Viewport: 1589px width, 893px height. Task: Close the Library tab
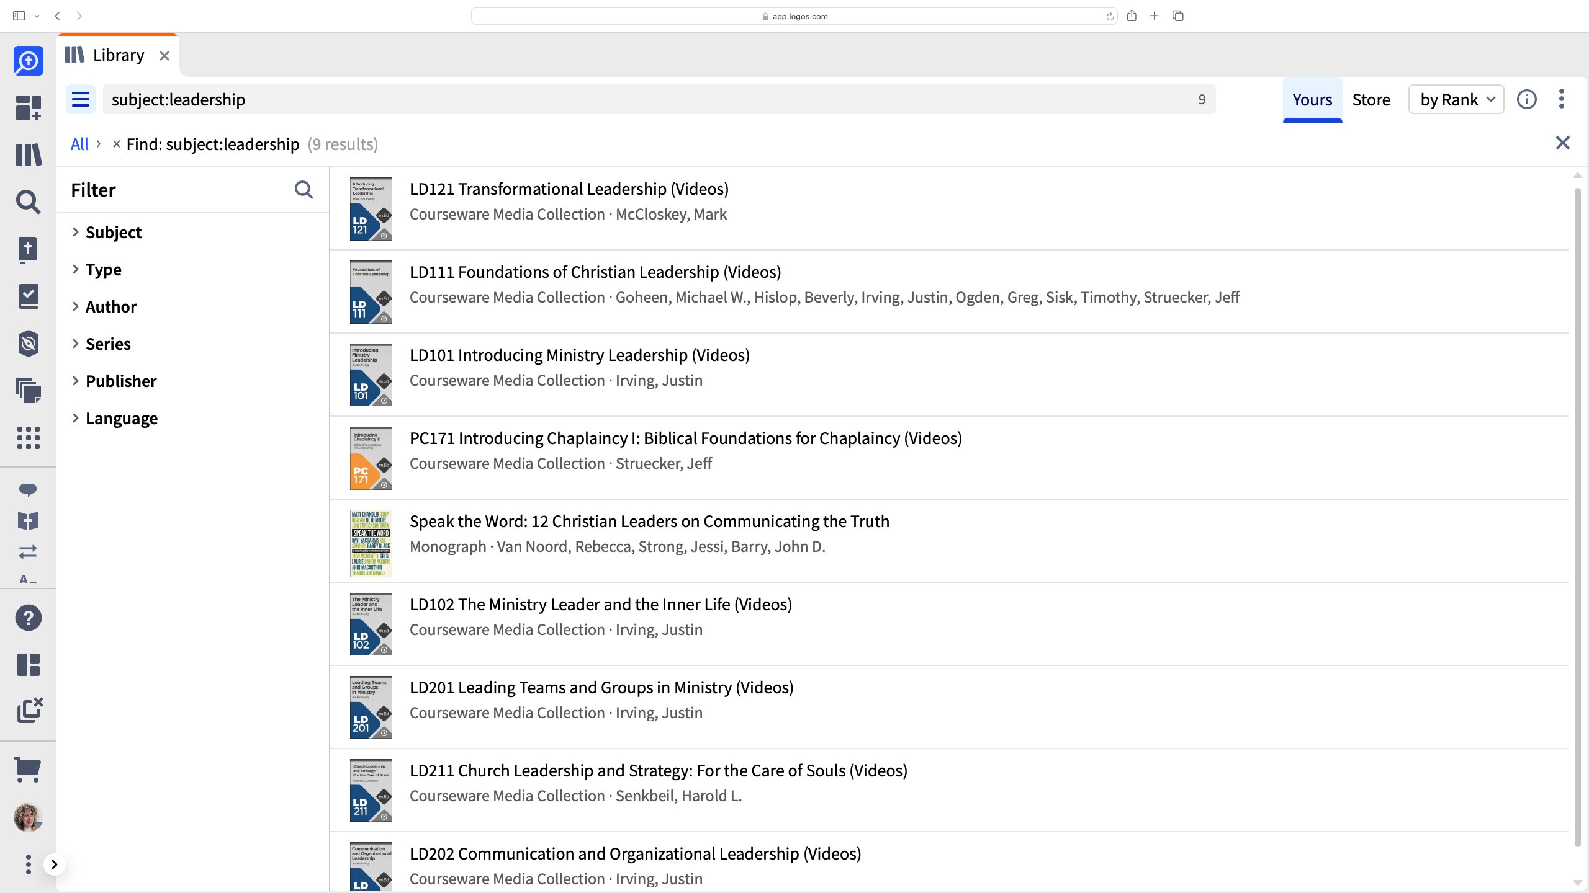point(164,56)
